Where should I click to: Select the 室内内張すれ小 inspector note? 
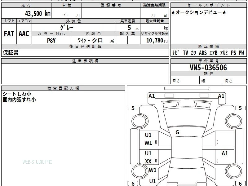point(19,100)
